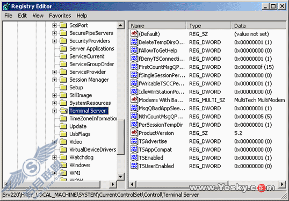Image resolution: width=289 pixels, height=201 pixels.
Task: Click the ServiceGroupOrder folder icon
Action: pyautogui.click(x=63, y=64)
